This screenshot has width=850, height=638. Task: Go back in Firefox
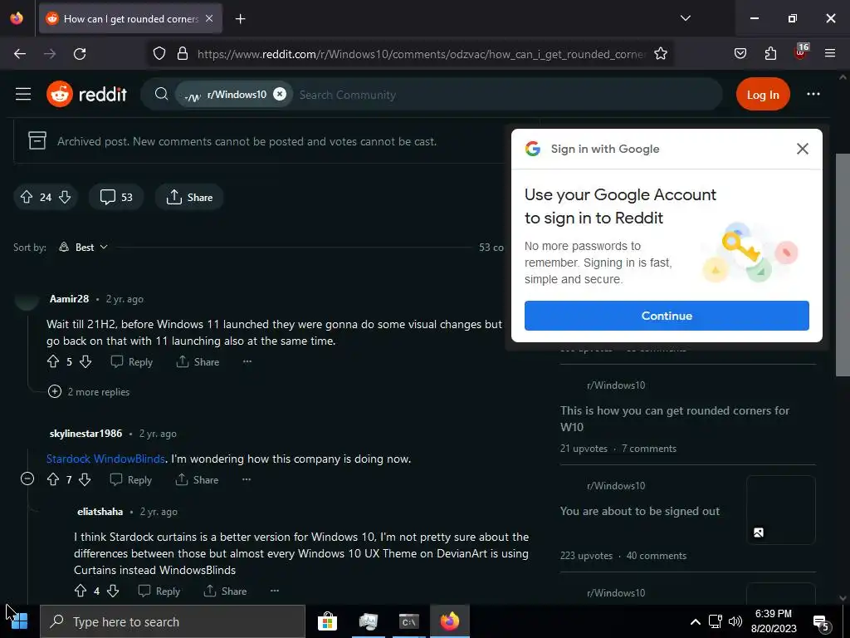pyautogui.click(x=20, y=54)
